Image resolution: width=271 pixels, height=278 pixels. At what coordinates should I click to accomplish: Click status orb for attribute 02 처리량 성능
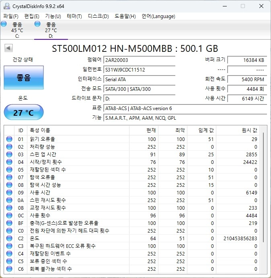click(x=9, y=147)
